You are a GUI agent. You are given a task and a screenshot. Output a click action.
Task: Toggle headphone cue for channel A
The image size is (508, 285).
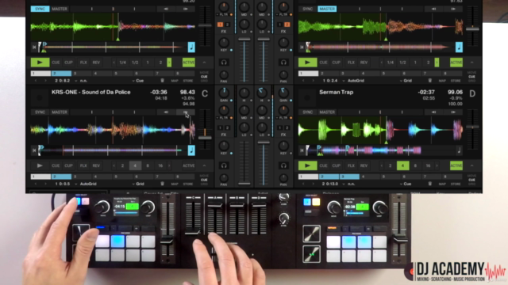(x=224, y=63)
